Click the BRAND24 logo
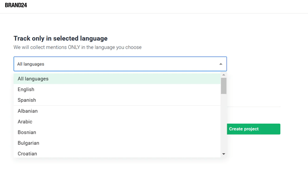308x172 pixels. coord(16,5)
